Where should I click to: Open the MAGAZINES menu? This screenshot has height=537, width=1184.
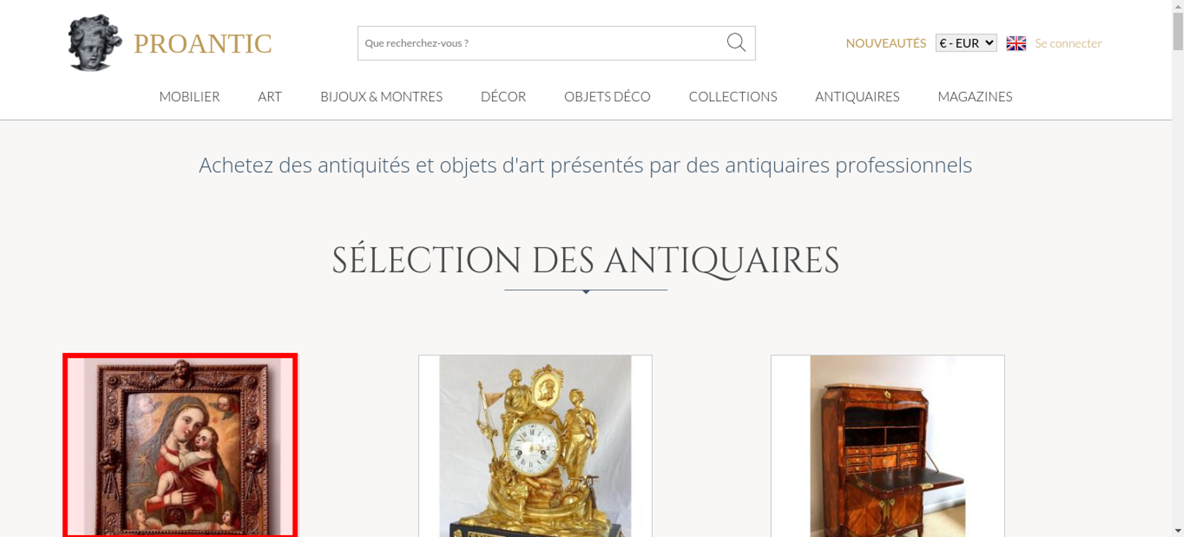tap(975, 96)
